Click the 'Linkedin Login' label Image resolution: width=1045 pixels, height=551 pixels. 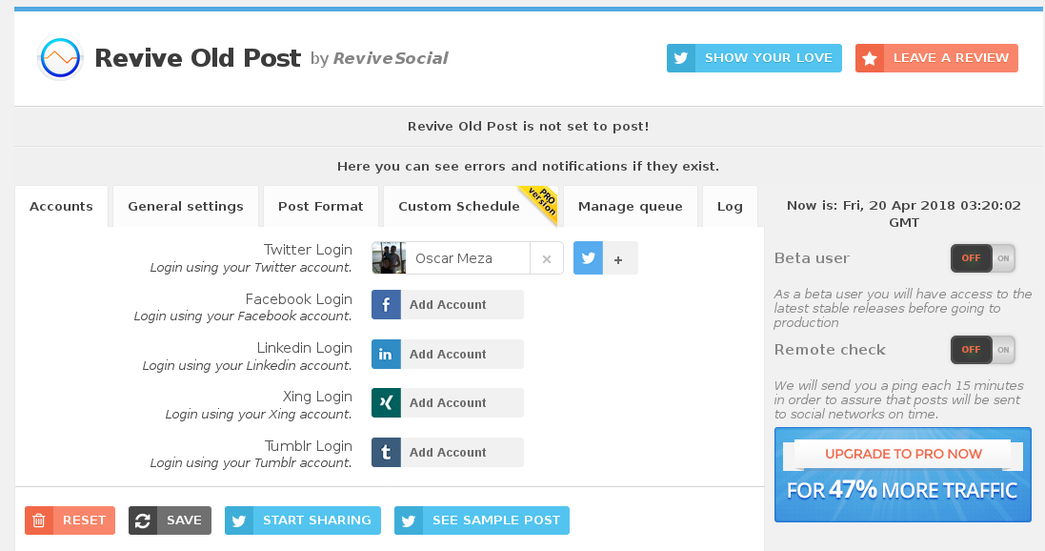click(x=305, y=348)
